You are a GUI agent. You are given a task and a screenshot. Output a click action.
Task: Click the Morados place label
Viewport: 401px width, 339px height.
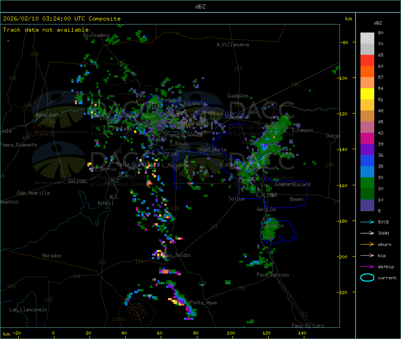tap(52, 256)
